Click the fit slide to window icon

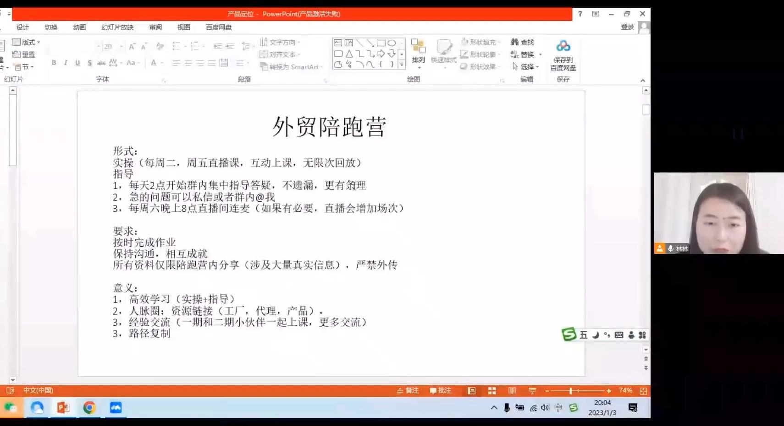pyautogui.click(x=643, y=391)
